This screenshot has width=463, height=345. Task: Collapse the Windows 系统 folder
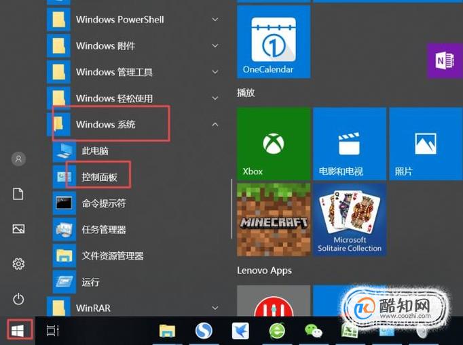pyautogui.click(x=136, y=125)
